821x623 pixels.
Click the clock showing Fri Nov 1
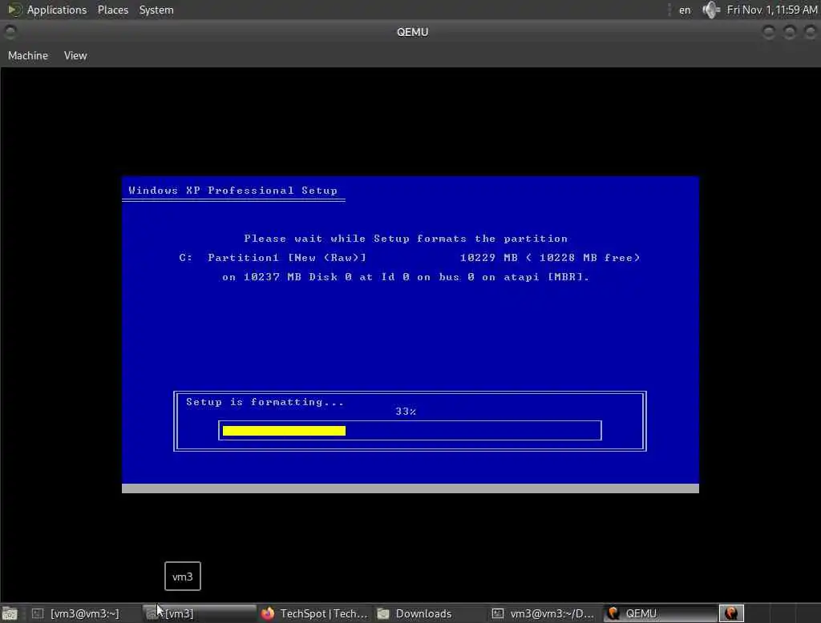(772, 10)
